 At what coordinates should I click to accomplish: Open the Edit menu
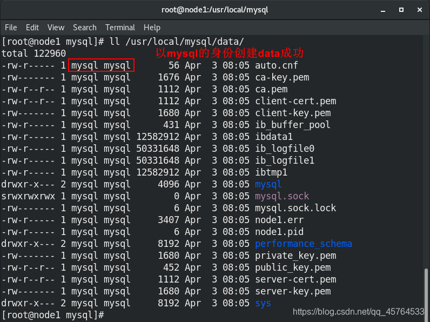point(32,28)
